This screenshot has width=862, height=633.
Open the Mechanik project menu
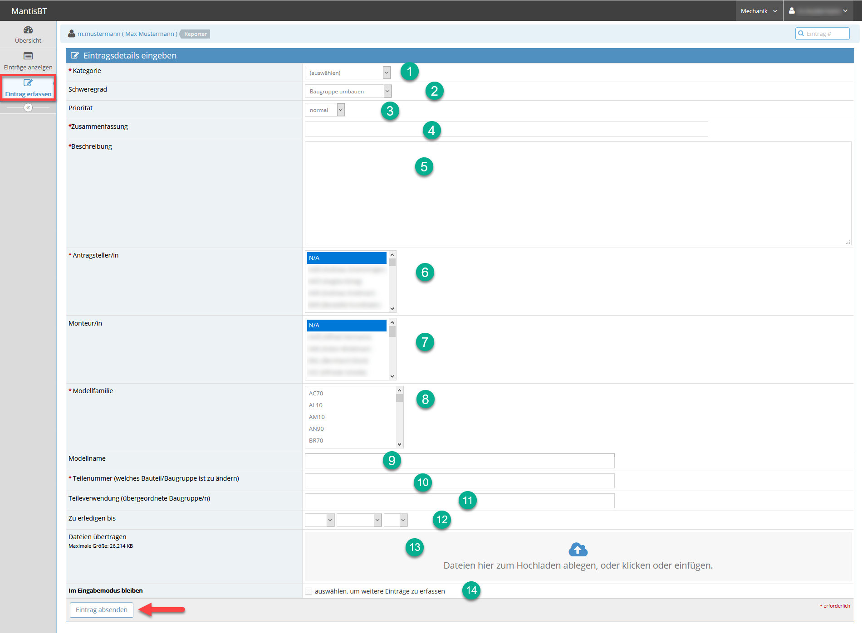(759, 11)
